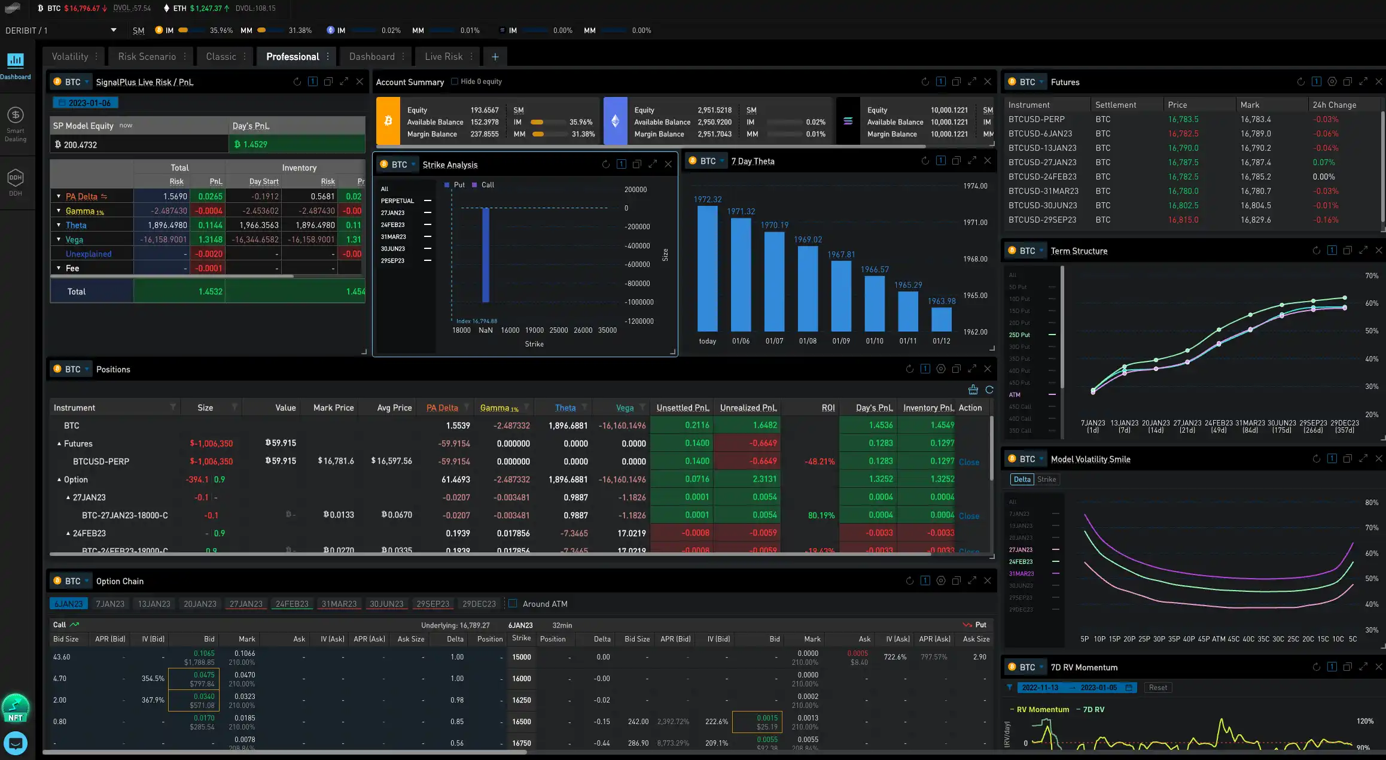Switch Model Volatility Smile to Strike
1386x760 pixels.
[1047, 479]
